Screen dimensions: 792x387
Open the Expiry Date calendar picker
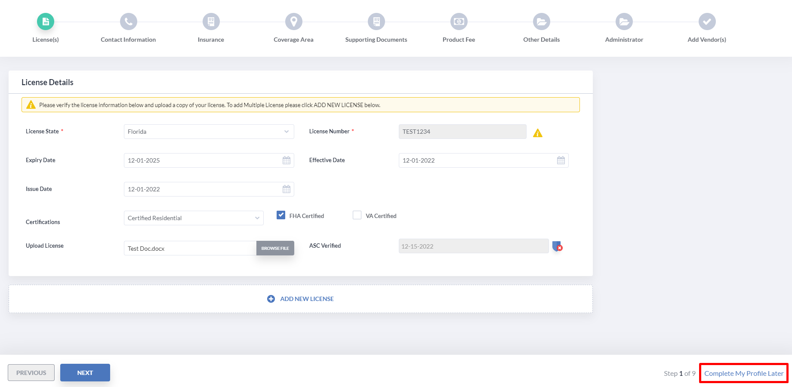click(x=286, y=160)
